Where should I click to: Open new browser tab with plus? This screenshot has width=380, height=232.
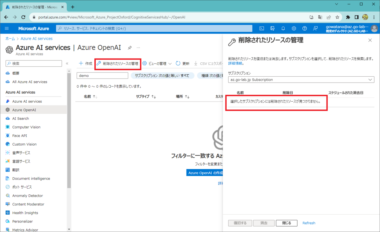73,7
